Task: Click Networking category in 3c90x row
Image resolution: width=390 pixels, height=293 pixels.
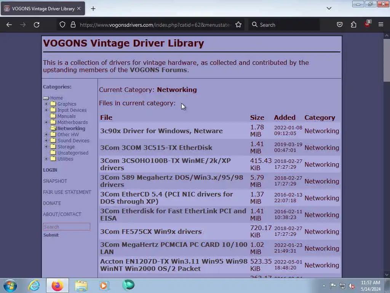Action: 321,131
